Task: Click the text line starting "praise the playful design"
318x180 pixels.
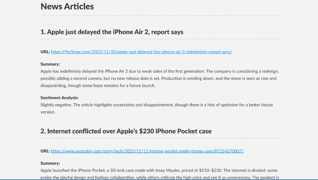Action: point(160,177)
